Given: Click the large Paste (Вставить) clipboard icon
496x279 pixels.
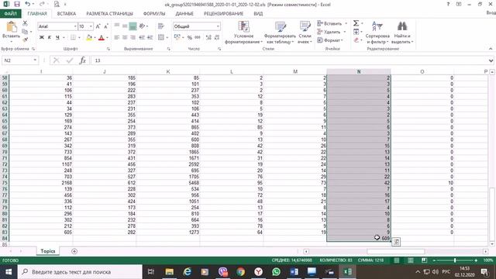Looking at the screenshot, I should tap(12, 27).
